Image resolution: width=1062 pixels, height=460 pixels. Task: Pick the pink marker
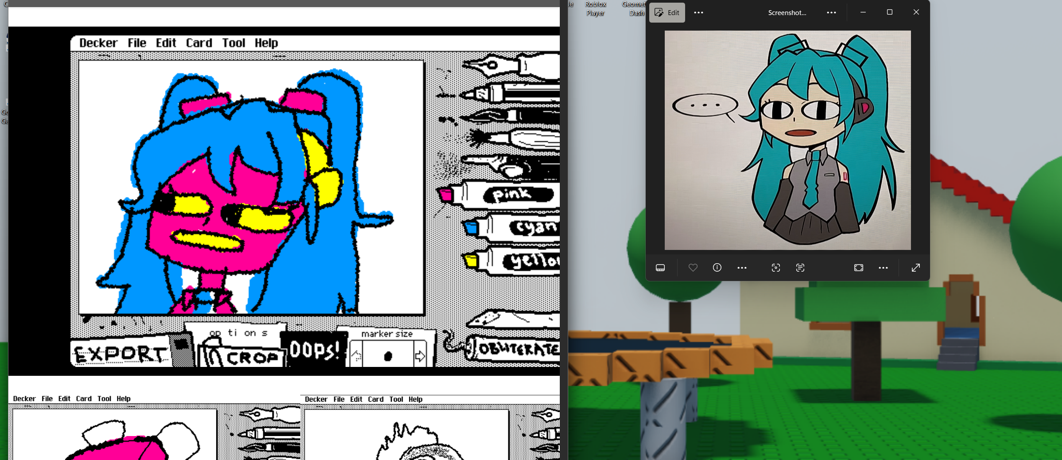(x=498, y=195)
